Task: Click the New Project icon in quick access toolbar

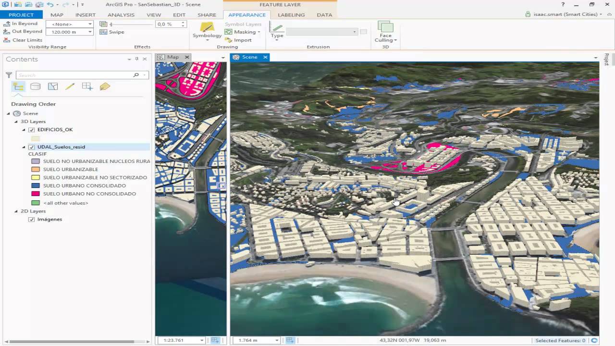Action: tap(18, 4)
